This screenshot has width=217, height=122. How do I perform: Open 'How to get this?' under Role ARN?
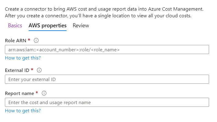(x=23, y=58)
